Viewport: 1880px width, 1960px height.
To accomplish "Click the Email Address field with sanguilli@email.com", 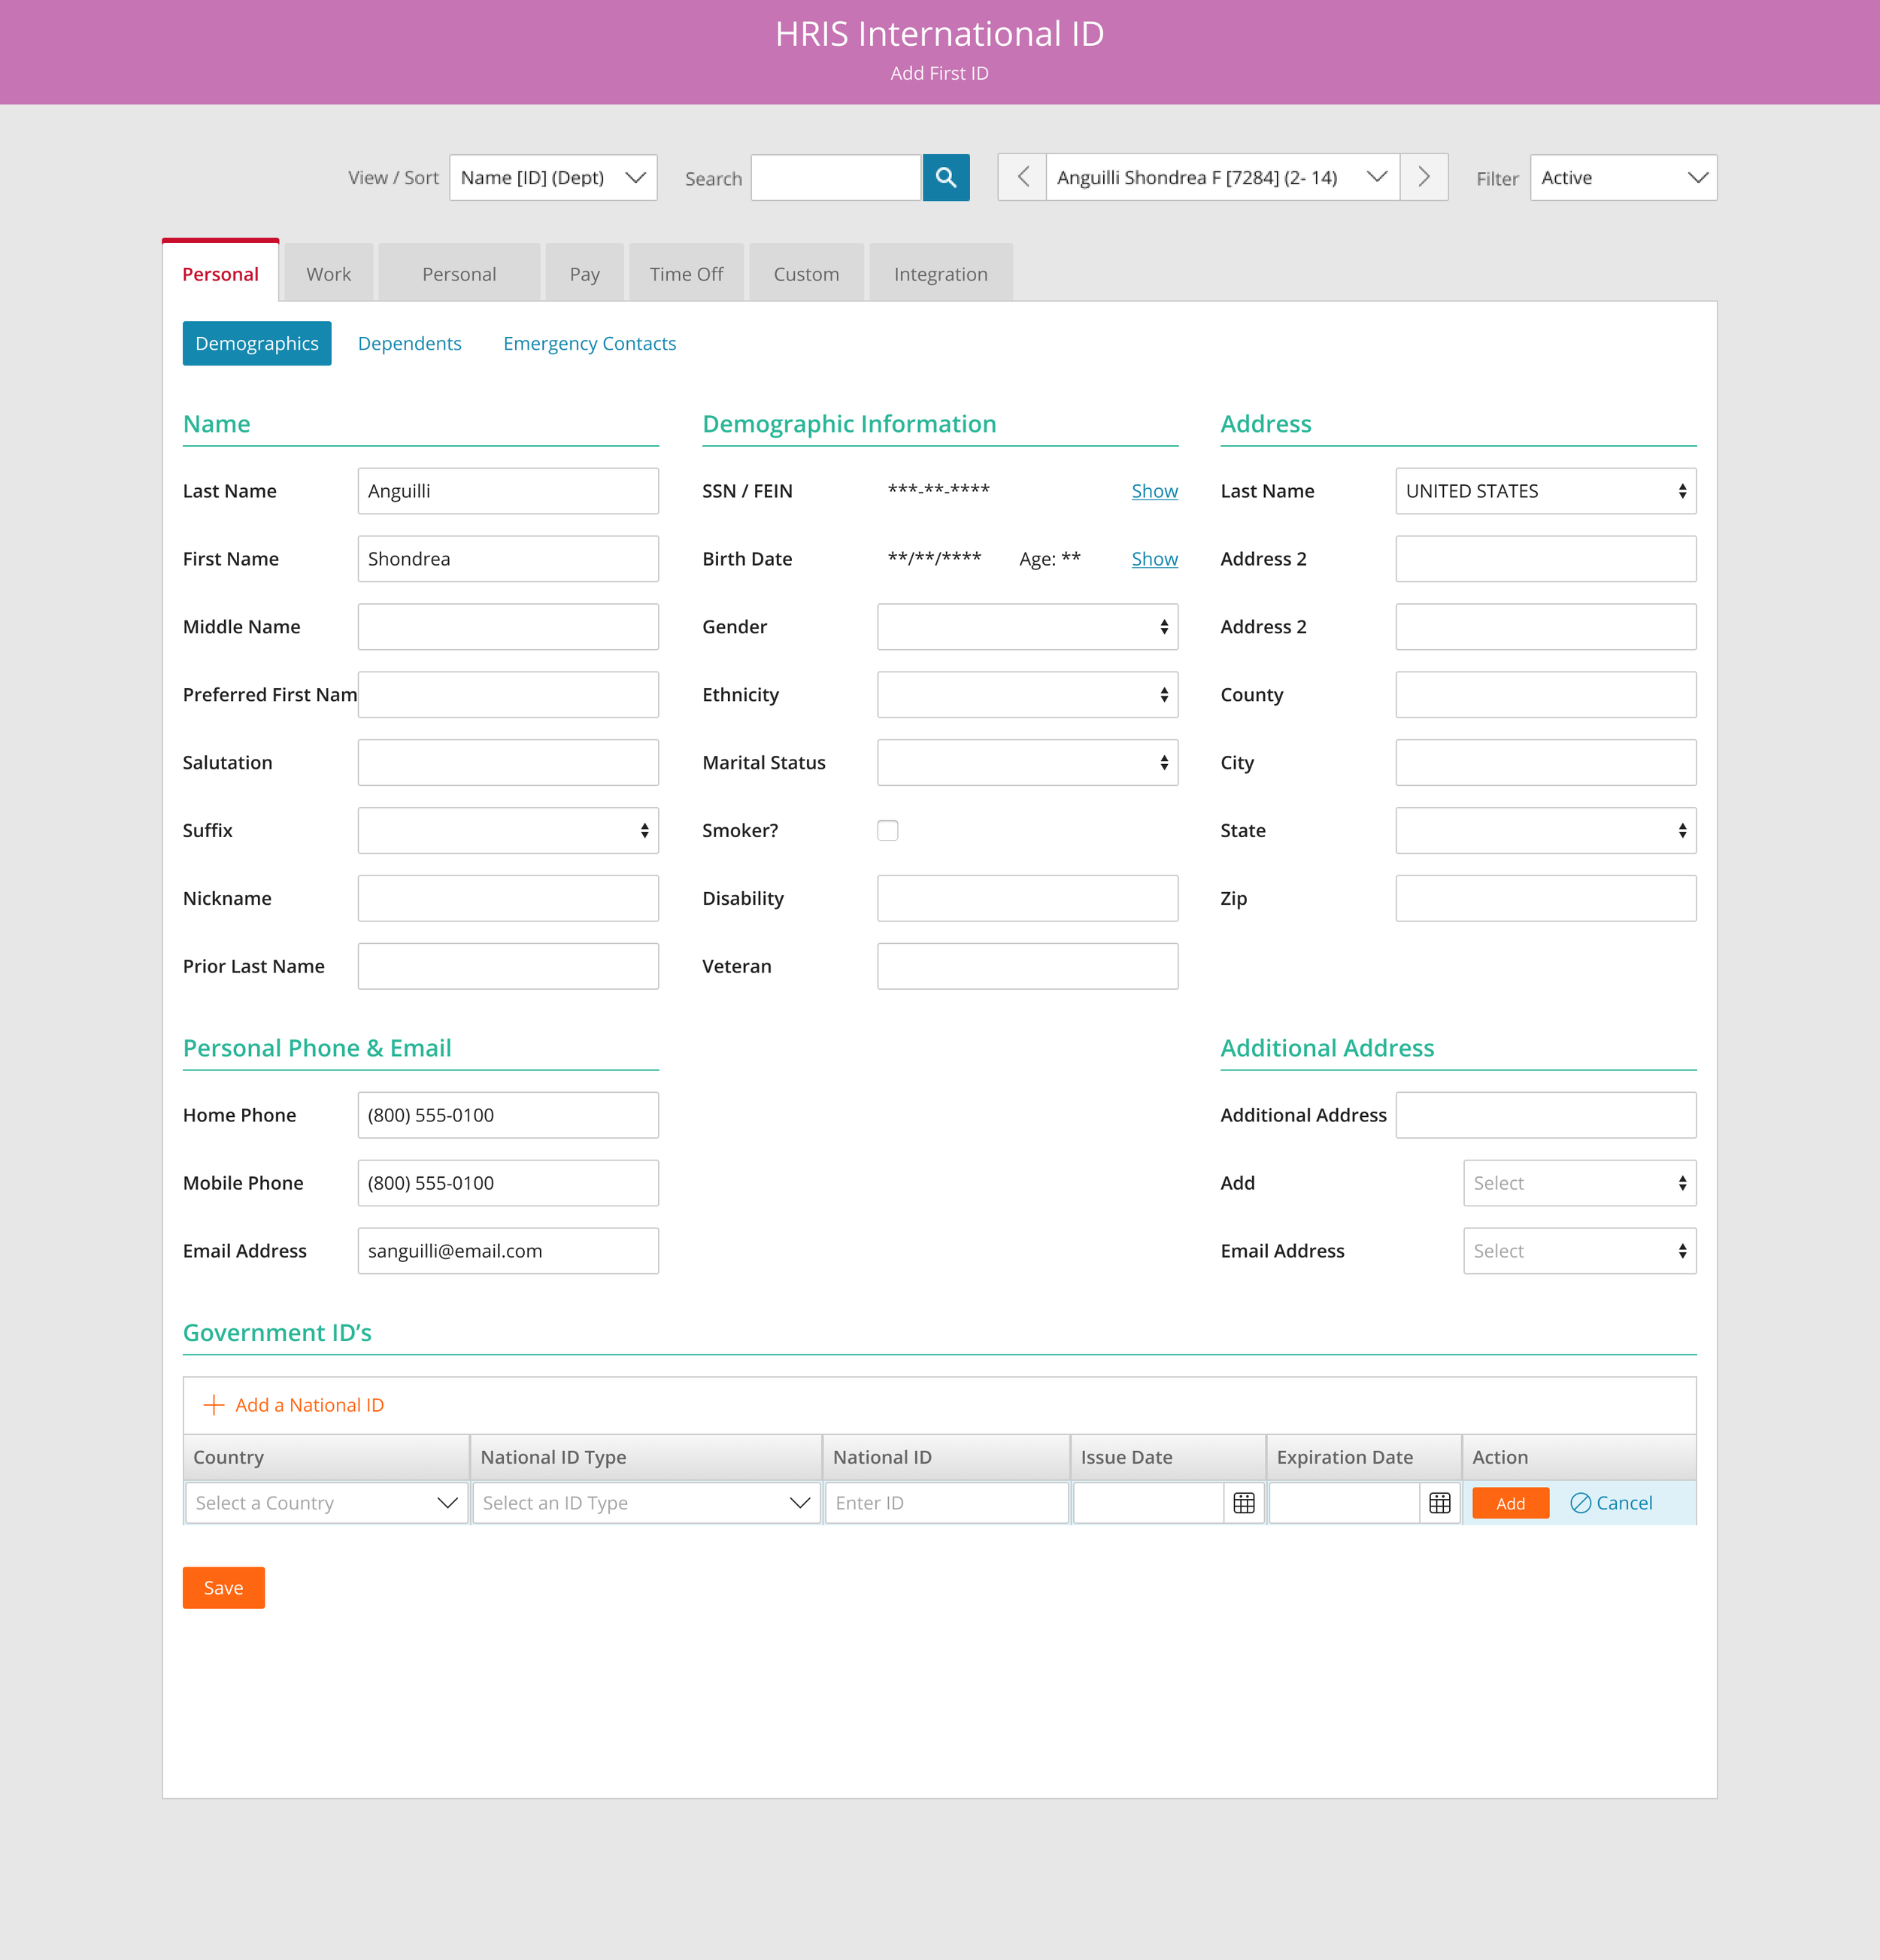I will pos(508,1251).
